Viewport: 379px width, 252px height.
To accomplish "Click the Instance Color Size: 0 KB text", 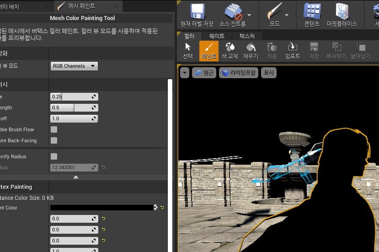I will click(x=27, y=198).
